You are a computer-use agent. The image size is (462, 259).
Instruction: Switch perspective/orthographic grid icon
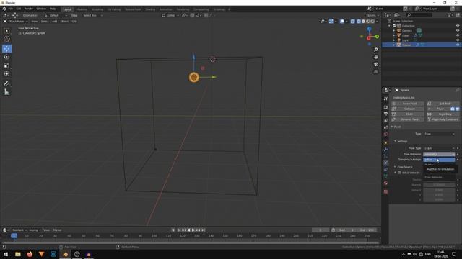pyautogui.click(x=376, y=72)
